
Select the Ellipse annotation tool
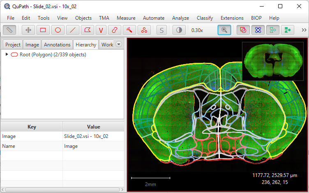tap(58, 30)
